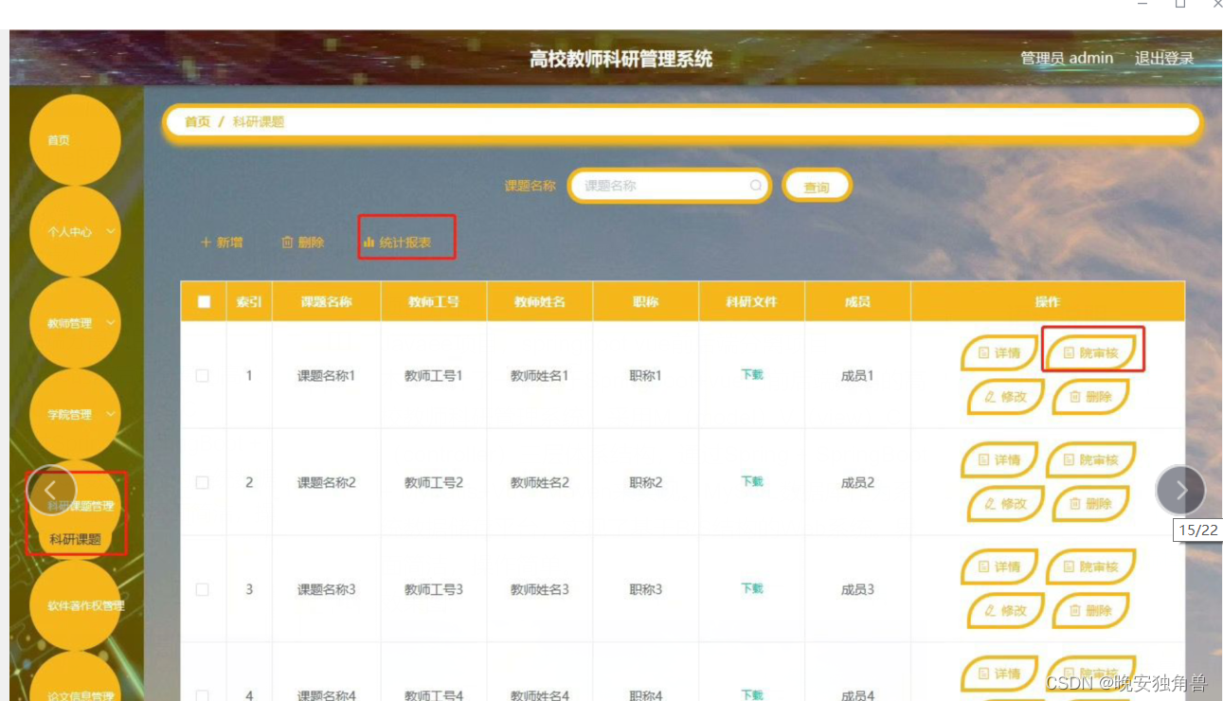This screenshot has height=701, width=1223.
Task: Click cell 成员2
Action: (x=857, y=483)
